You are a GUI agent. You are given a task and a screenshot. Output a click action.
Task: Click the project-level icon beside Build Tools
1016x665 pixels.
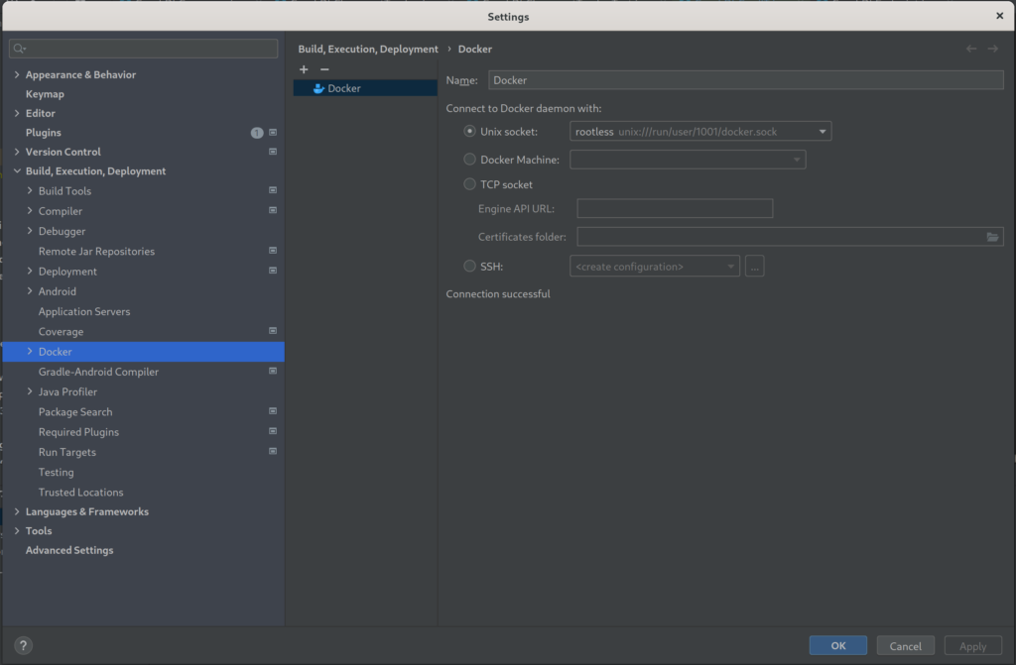click(x=273, y=190)
